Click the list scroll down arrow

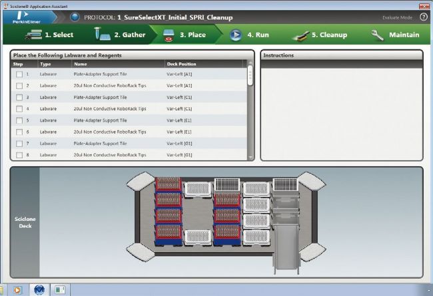(x=250, y=157)
